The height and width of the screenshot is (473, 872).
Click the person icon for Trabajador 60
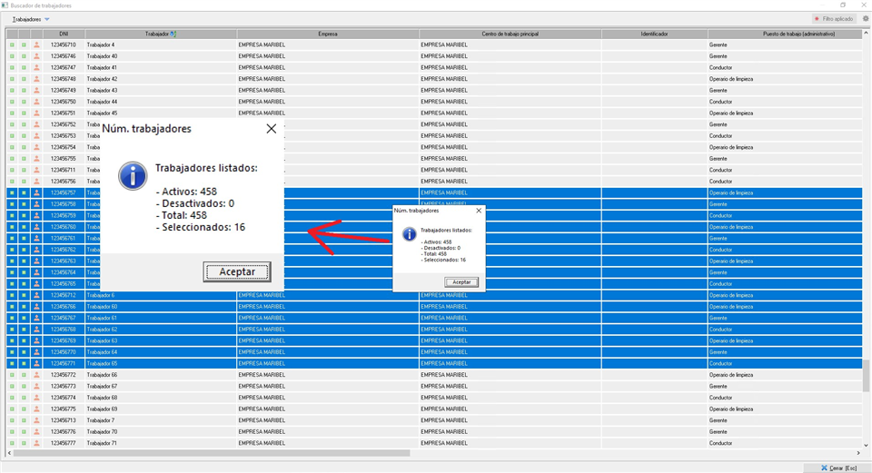[x=36, y=307]
